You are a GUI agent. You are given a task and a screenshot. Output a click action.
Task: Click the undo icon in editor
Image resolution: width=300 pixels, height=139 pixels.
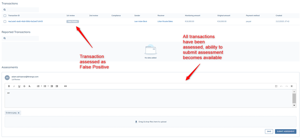tap(281, 86)
